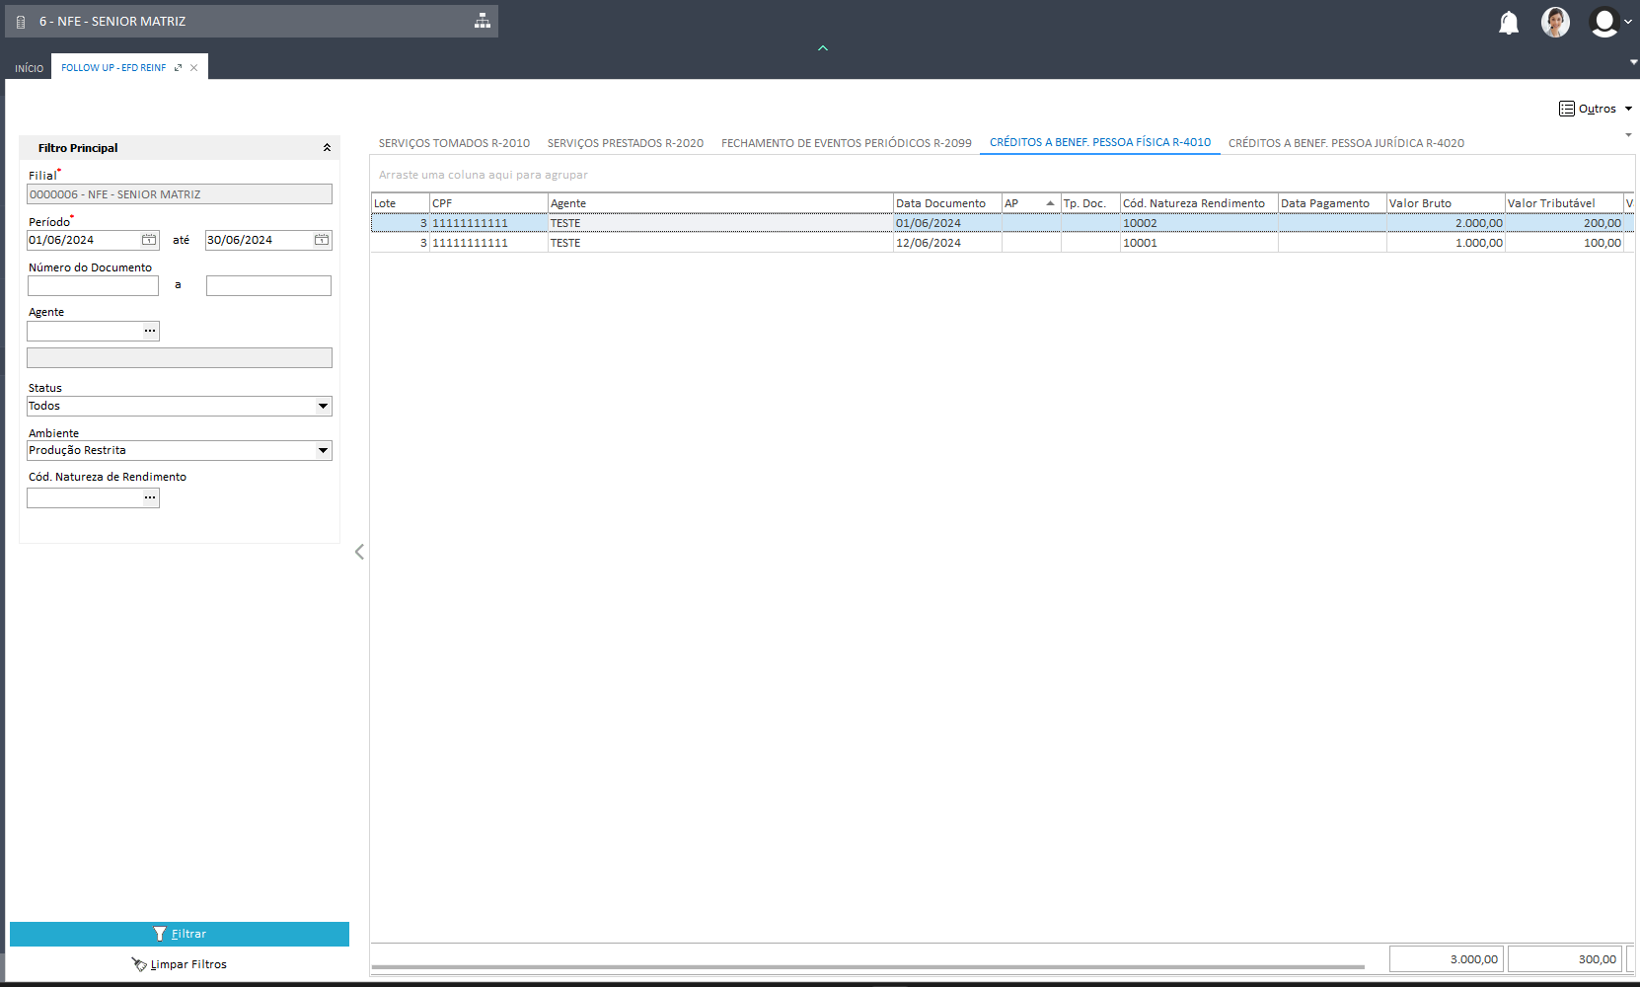The image size is (1640, 987).
Task: Click the Filtro Principal panel title
Action: pos(78,148)
